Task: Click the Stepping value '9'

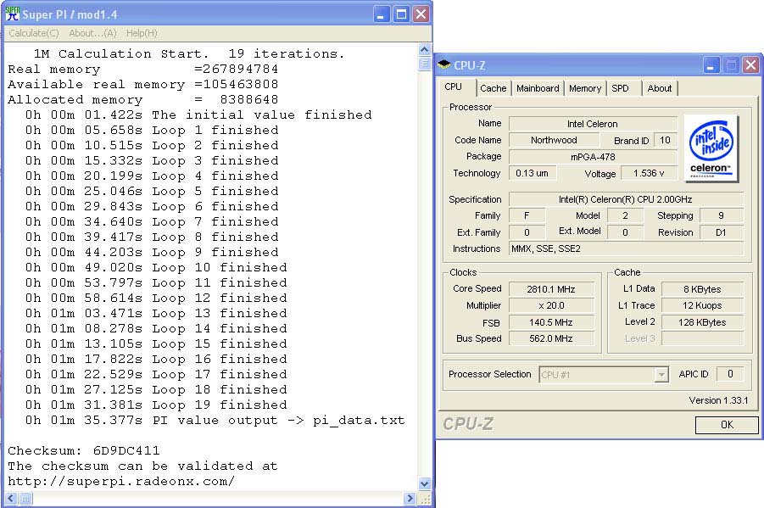Action: click(721, 215)
